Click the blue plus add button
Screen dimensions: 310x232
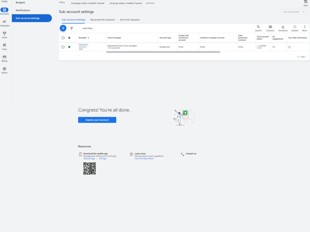pyautogui.click(x=63, y=28)
